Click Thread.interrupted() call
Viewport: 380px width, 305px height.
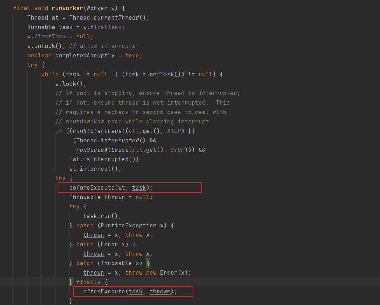(111, 141)
